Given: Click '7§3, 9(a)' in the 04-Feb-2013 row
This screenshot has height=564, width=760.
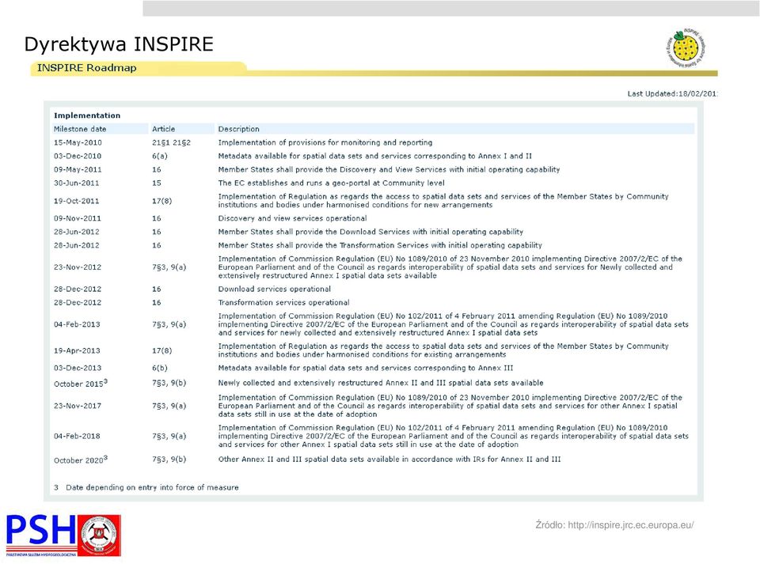Looking at the screenshot, I should pos(169,324).
